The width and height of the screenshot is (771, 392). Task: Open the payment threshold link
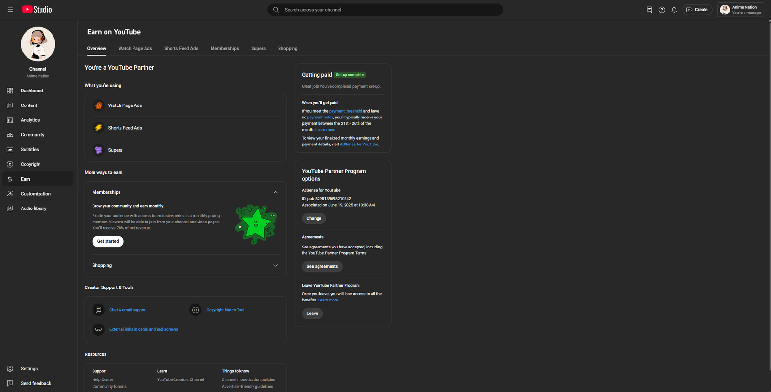pos(346,111)
